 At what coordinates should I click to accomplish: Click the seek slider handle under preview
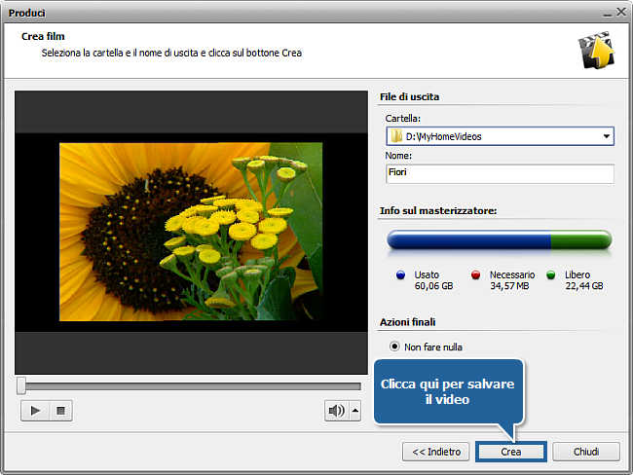pyautogui.click(x=21, y=385)
